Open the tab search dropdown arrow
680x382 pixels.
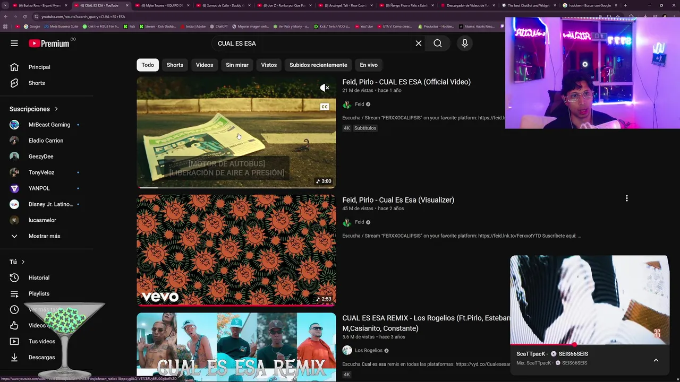(x=5, y=5)
